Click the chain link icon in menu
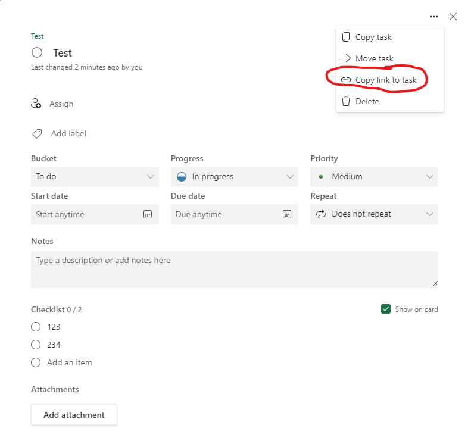 tap(345, 80)
